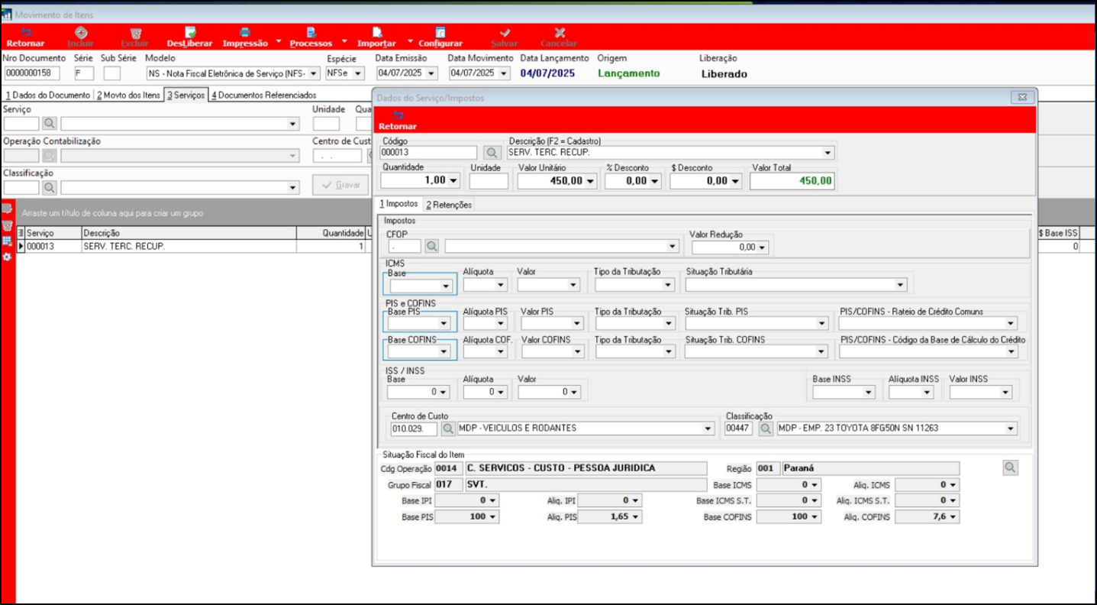This screenshot has height=605, width=1097.
Task: Click the Nro Documento field 0000000158
Action: click(32, 73)
